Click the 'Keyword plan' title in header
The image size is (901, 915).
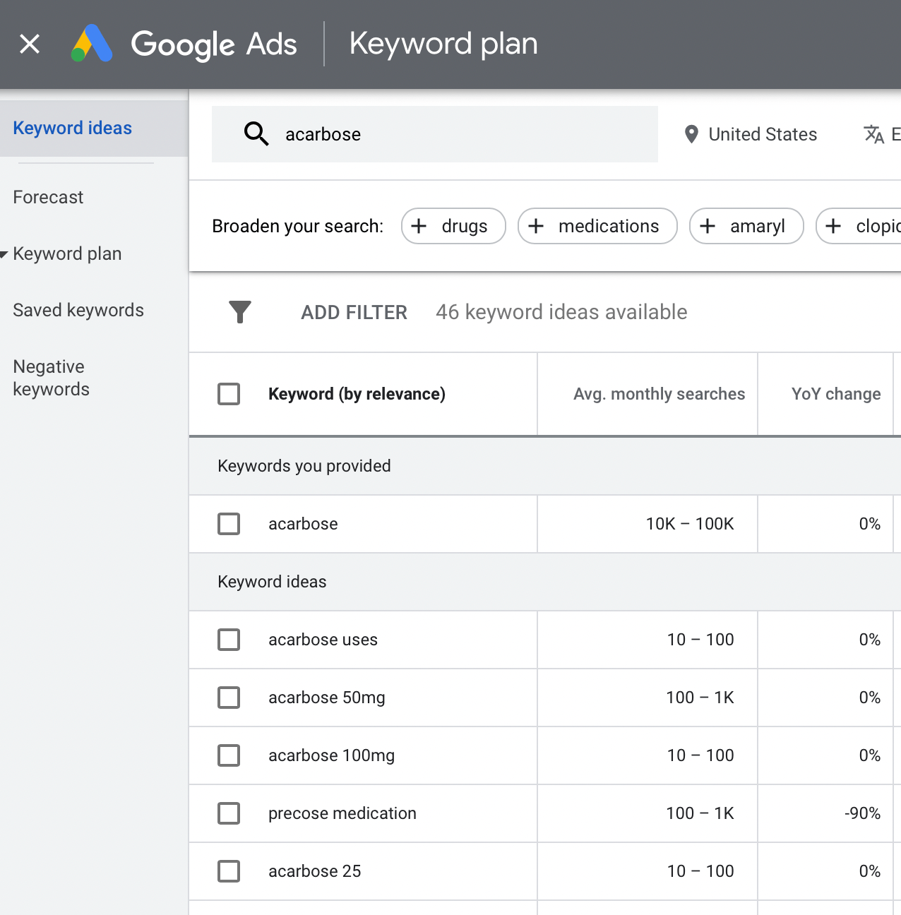point(443,44)
